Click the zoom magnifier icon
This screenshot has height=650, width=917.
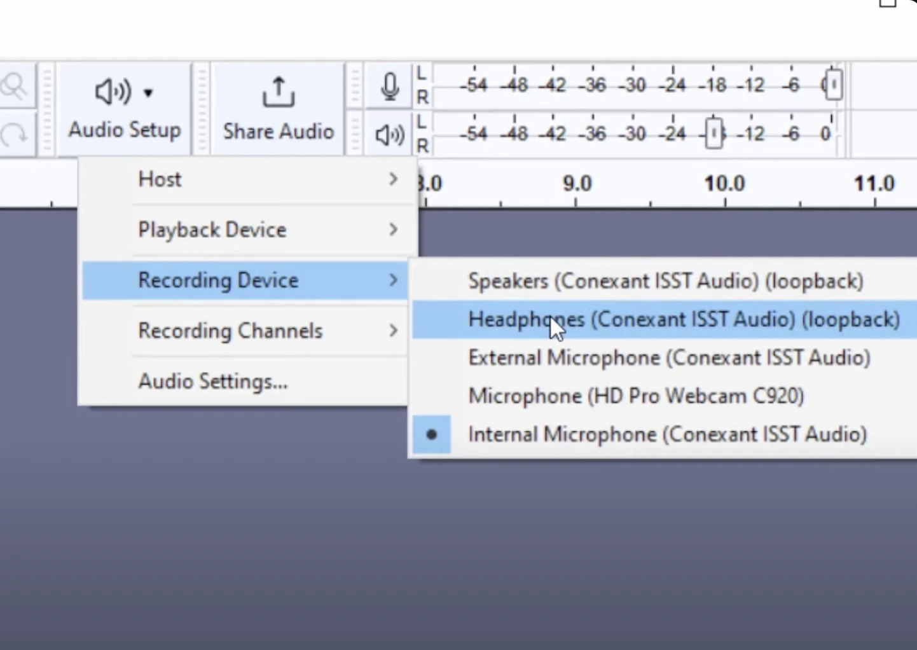click(14, 86)
